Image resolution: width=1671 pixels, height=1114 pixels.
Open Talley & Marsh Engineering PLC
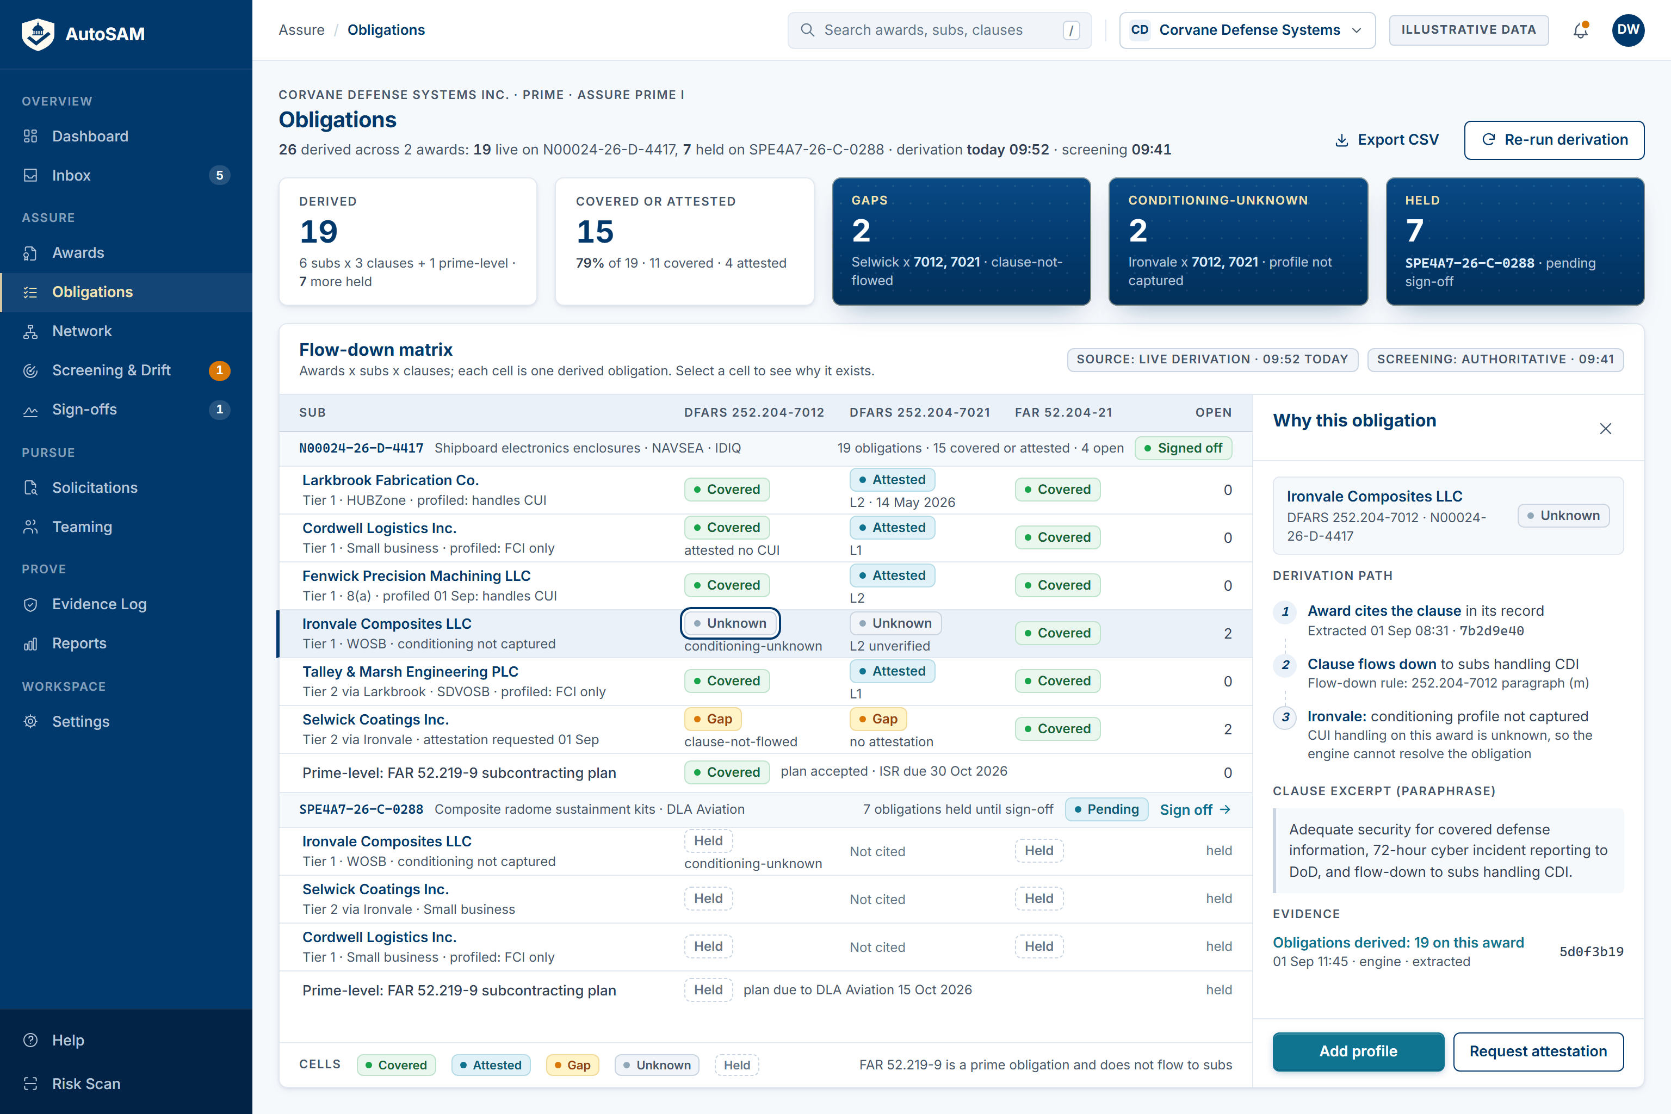[x=410, y=671]
